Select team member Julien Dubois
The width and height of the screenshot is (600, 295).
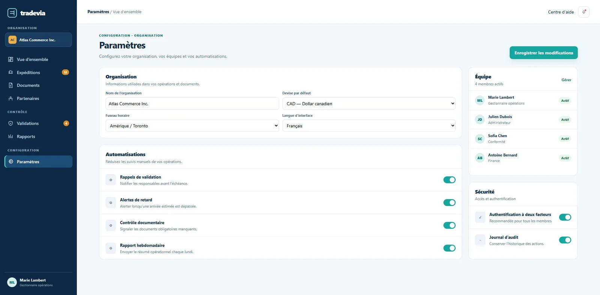click(x=523, y=119)
